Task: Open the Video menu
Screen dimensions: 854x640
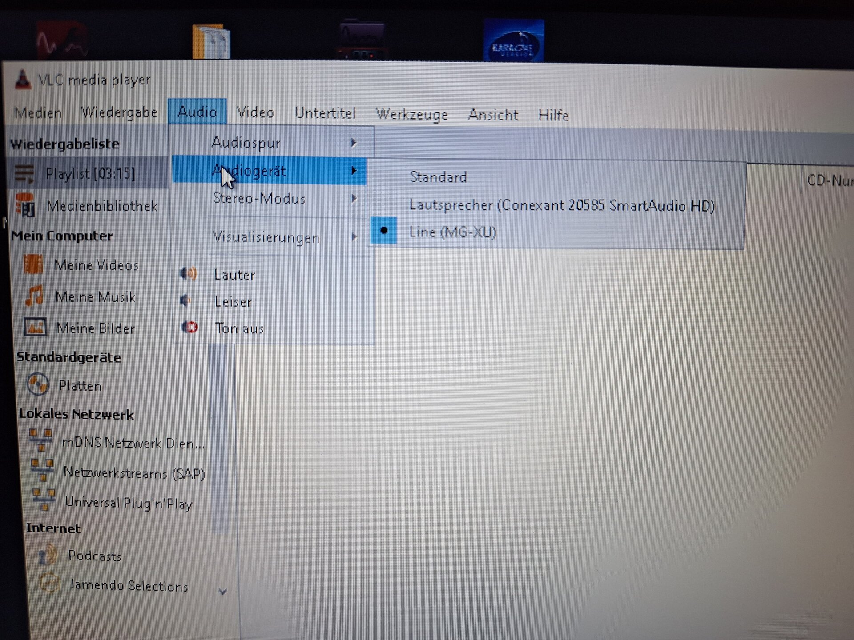Action: tap(255, 112)
